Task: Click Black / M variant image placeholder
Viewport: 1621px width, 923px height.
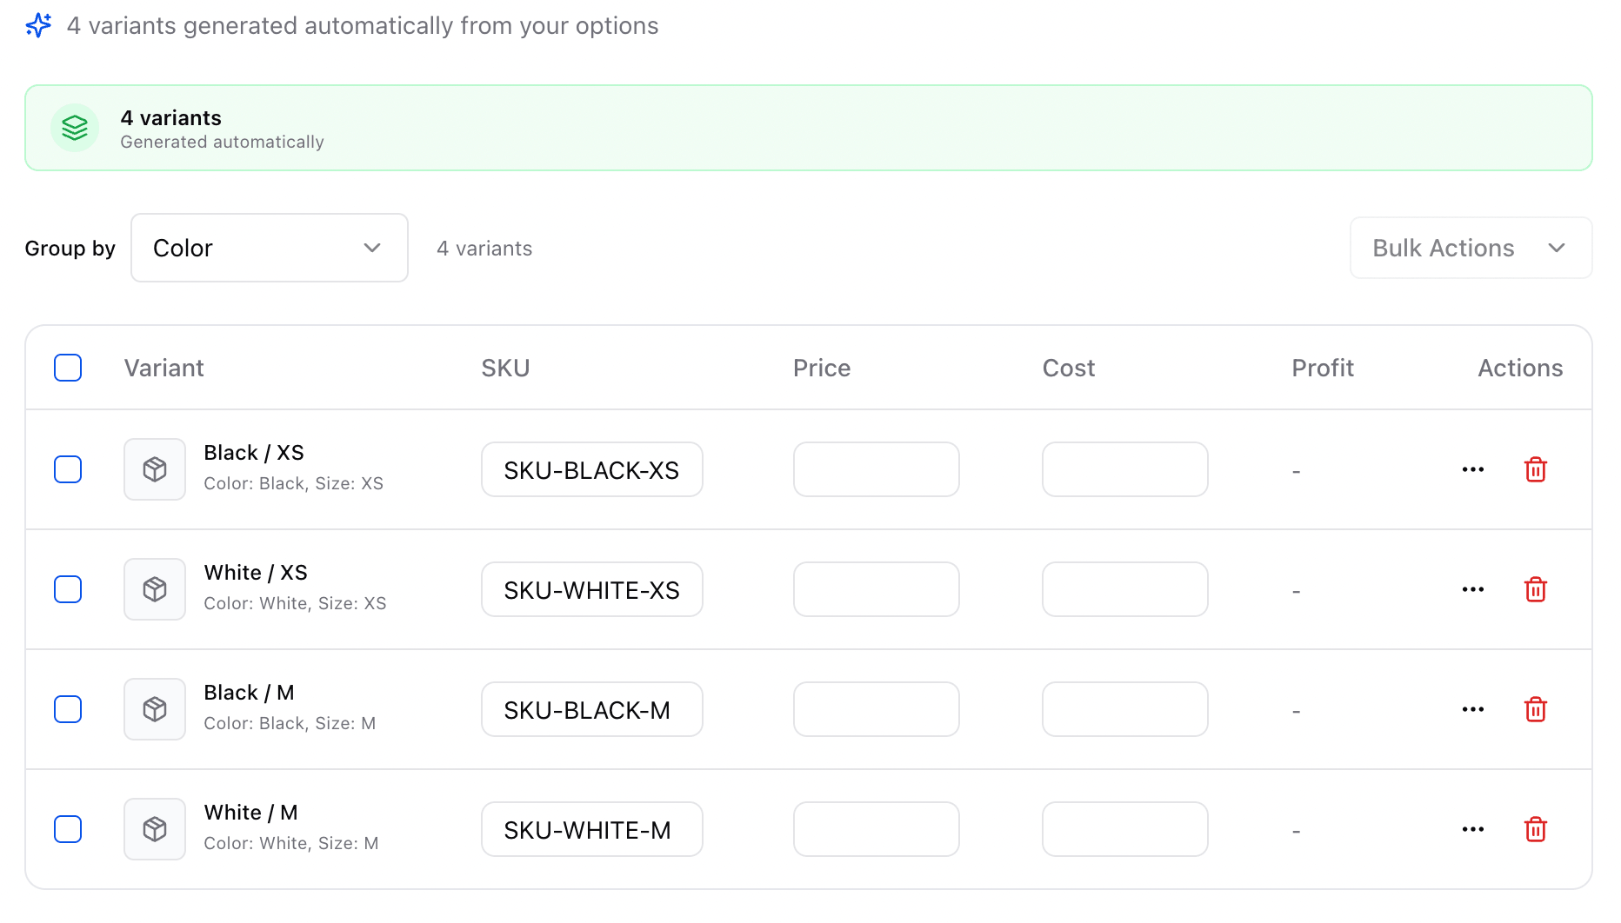Action: click(155, 709)
